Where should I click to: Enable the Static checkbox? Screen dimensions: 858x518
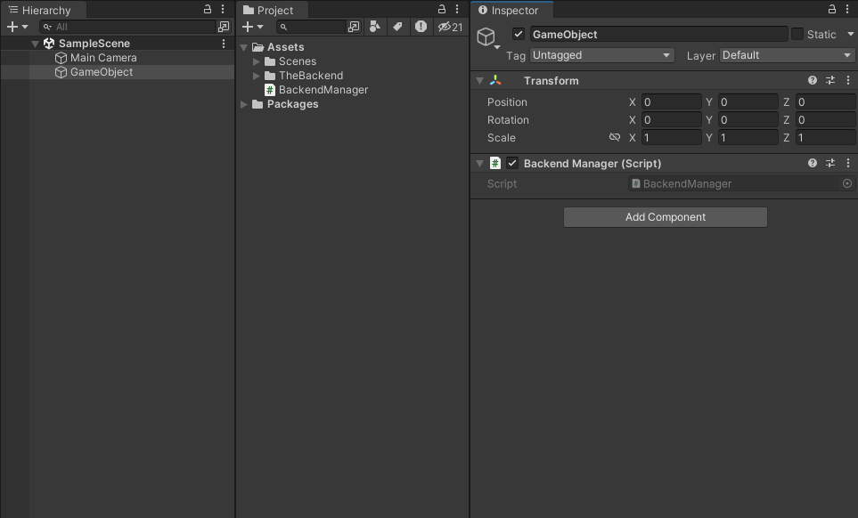point(797,34)
